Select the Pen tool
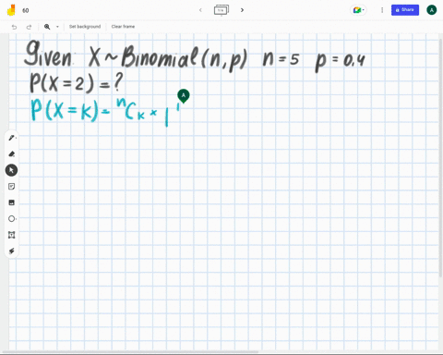The height and width of the screenshot is (355, 443). (x=11, y=138)
